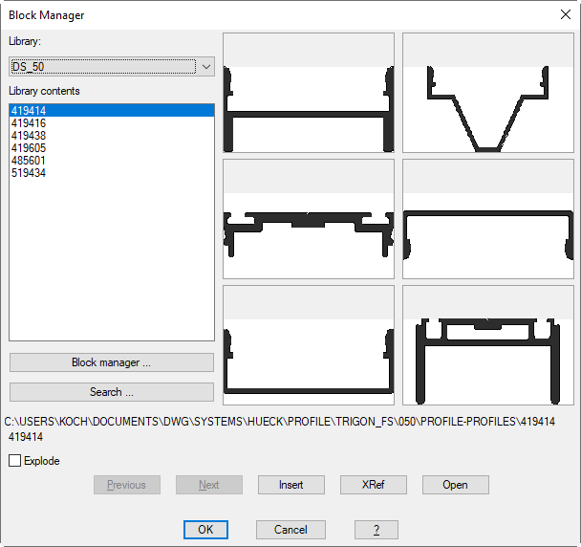Click the Insert button
Viewport: 581px width, 547px height.
[x=291, y=485]
